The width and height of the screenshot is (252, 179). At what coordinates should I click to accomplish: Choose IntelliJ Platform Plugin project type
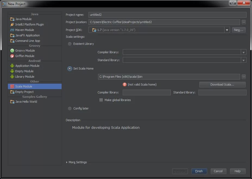tap(35, 24)
